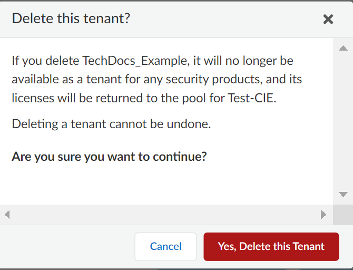Click empty footer area left of Cancel
Image resolution: width=353 pixels, height=270 pixels.
(x=68, y=246)
